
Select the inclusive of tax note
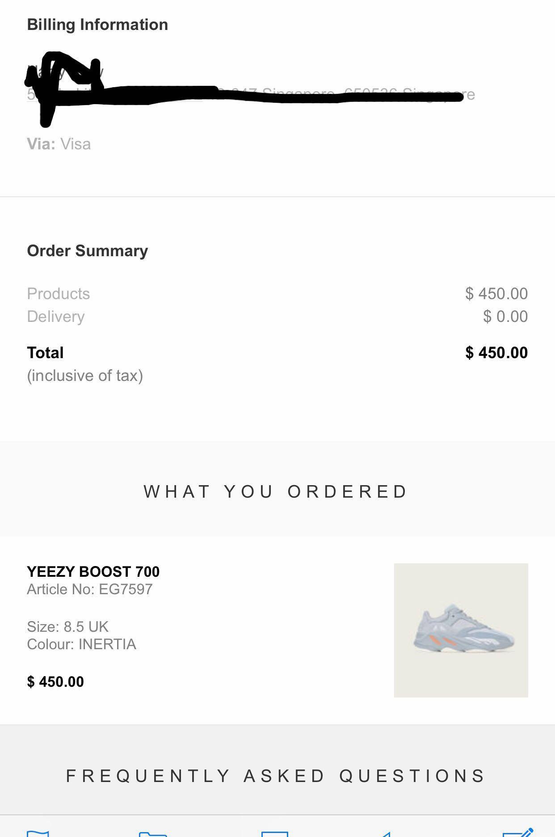pyautogui.click(x=84, y=375)
